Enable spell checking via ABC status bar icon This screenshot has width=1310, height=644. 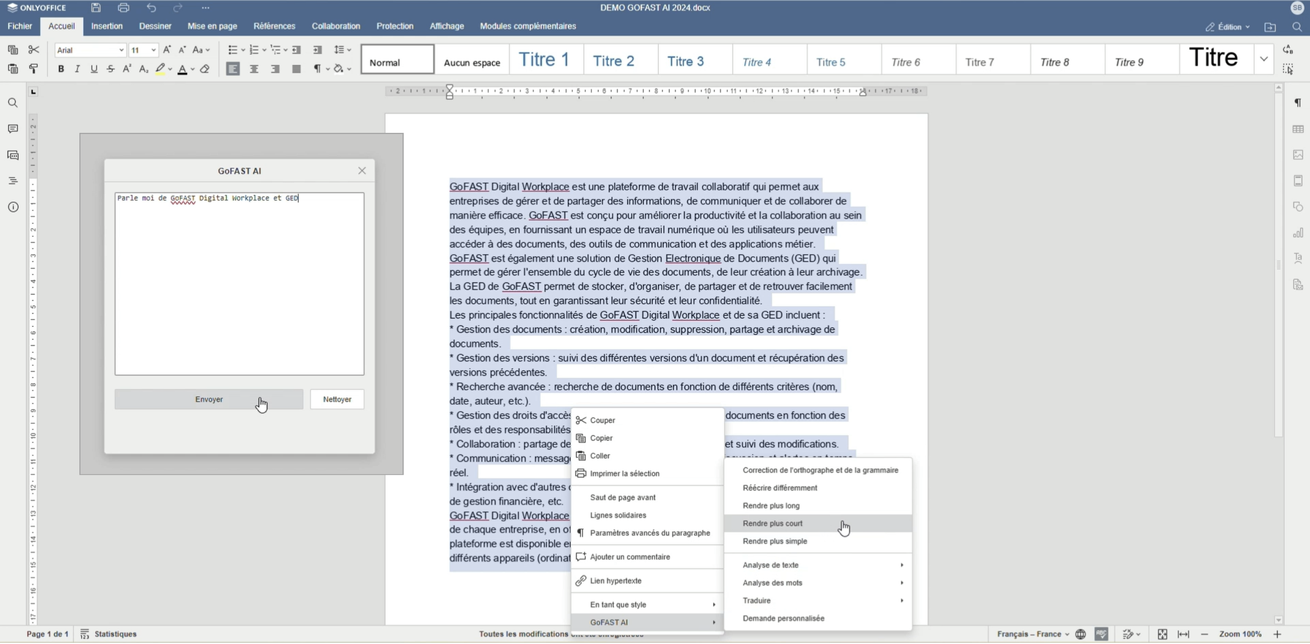click(x=1101, y=634)
